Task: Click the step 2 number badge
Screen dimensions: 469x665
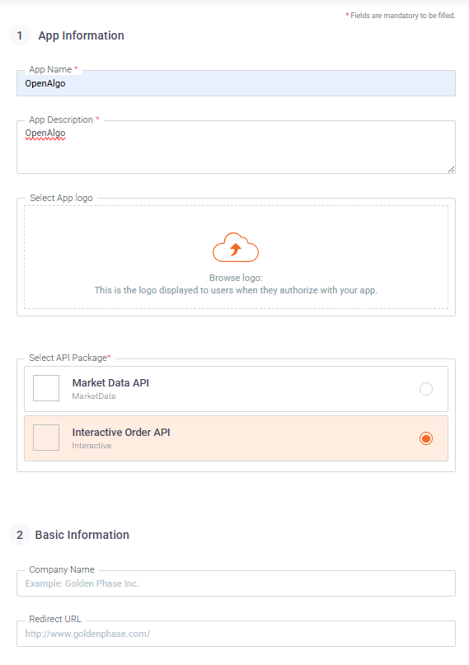Action: [x=20, y=536]
